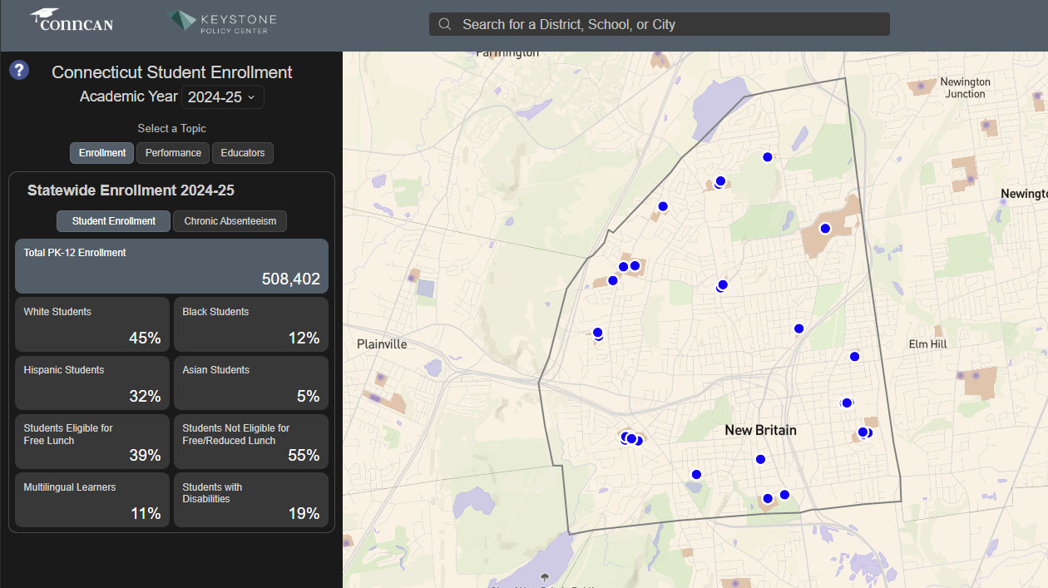Switch to the Performance topic tab
Viewport: 1048px width, 588px height.
[173, 153]
